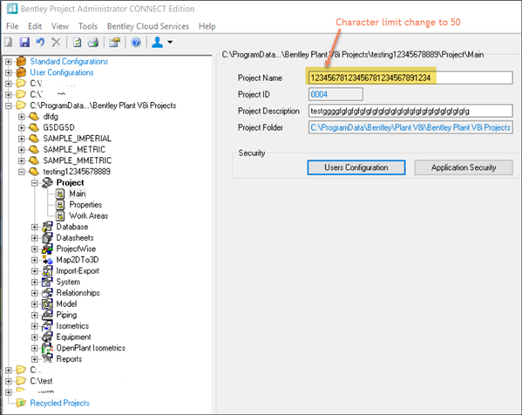Screen dimensions: 522x415
Task: Select the Properties page icon
Action: point(60,205)
